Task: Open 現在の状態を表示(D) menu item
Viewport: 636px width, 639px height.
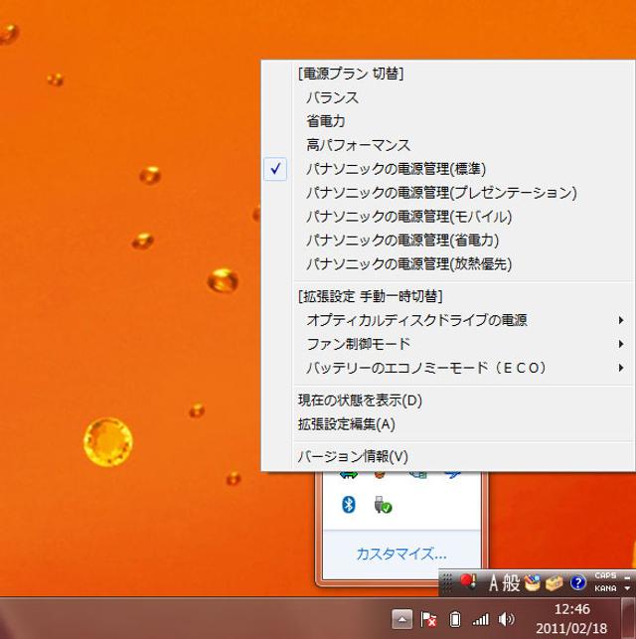Action: tap(360, 400)
